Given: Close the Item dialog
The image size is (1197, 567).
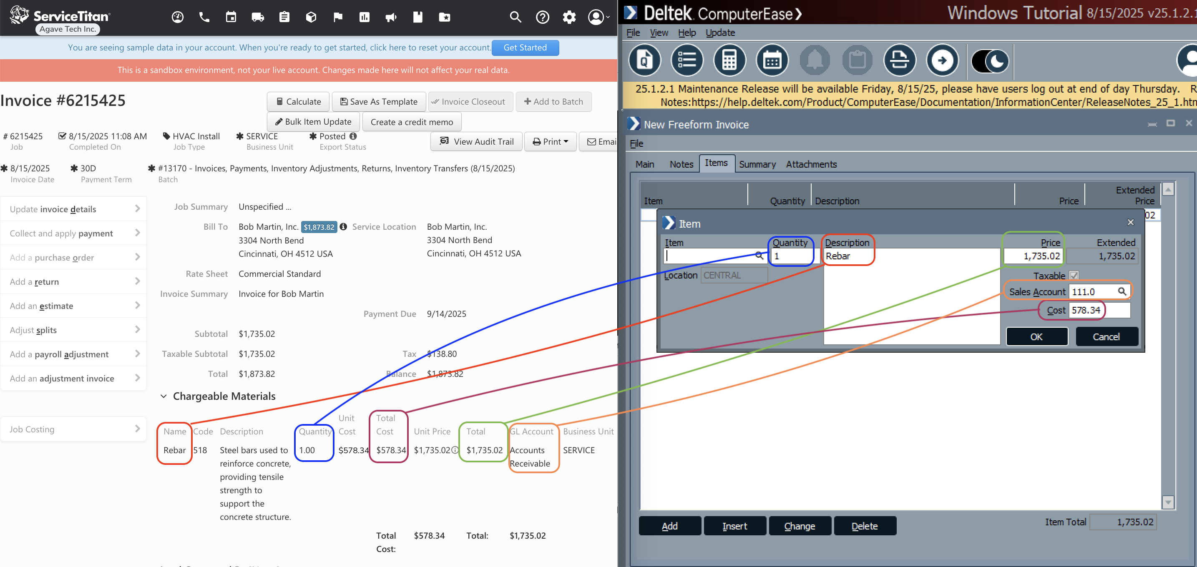Looking at the screenshot, I should click(1130, 223).
